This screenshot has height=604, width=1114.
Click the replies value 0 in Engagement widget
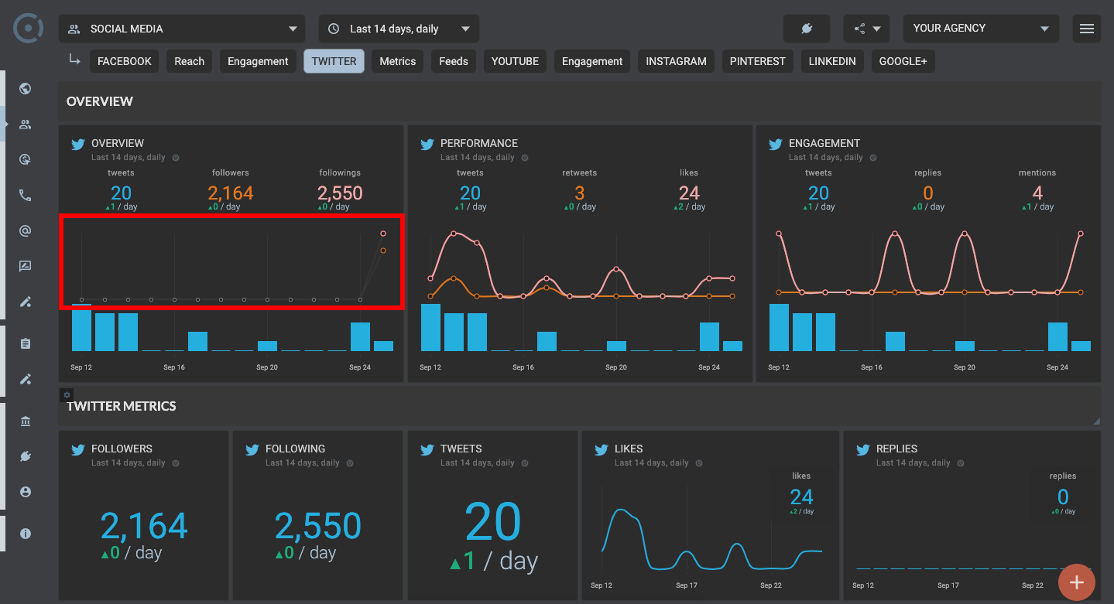pos(928,193)
